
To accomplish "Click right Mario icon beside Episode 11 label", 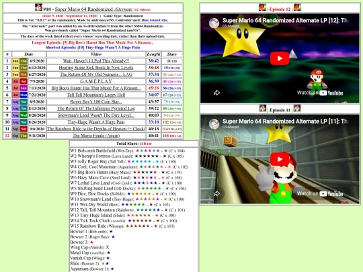I will click(x=297, y=108).
